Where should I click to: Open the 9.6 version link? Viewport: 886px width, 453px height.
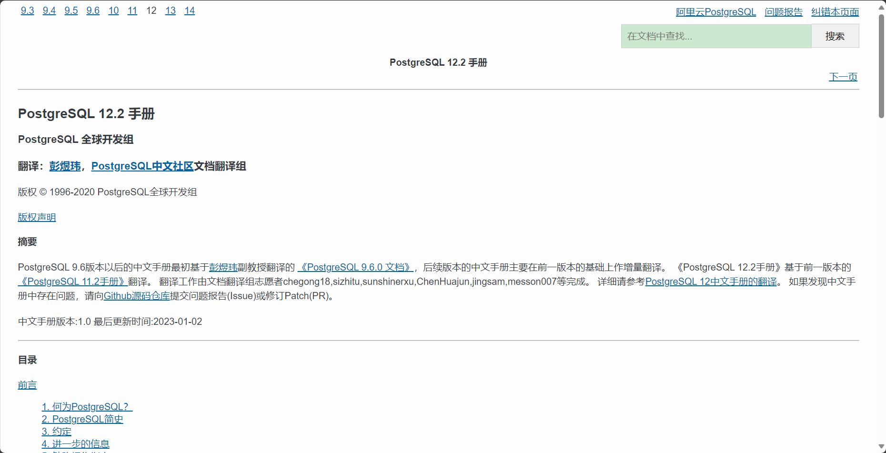(93, 10)
